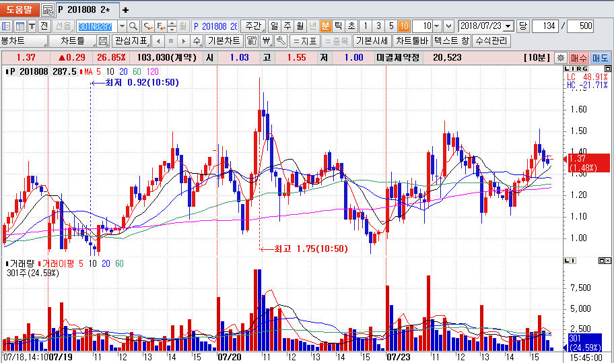
Task: Click the bold T text icon
Action: pyautogui.click(x=32, y=26)
